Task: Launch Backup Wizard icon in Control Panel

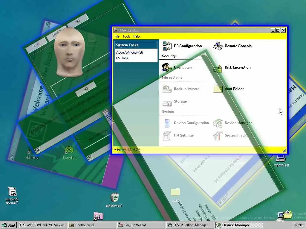Action: click(167, 89)
